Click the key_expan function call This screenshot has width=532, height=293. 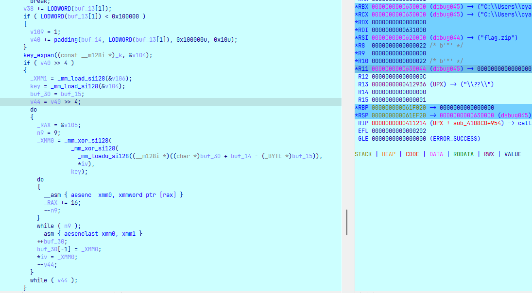point(39,55)
